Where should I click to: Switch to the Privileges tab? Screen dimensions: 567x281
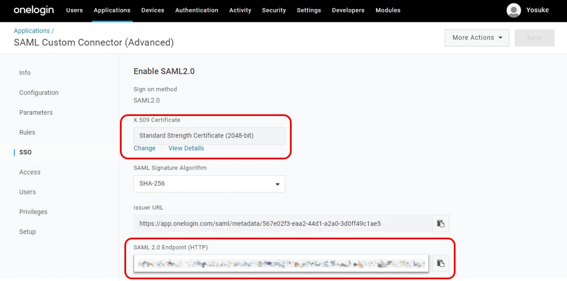point(33,212)
